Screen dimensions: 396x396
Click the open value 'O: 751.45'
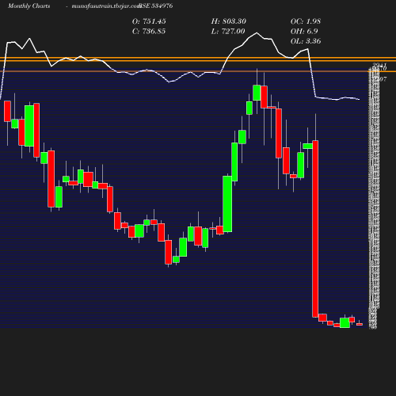149,21
